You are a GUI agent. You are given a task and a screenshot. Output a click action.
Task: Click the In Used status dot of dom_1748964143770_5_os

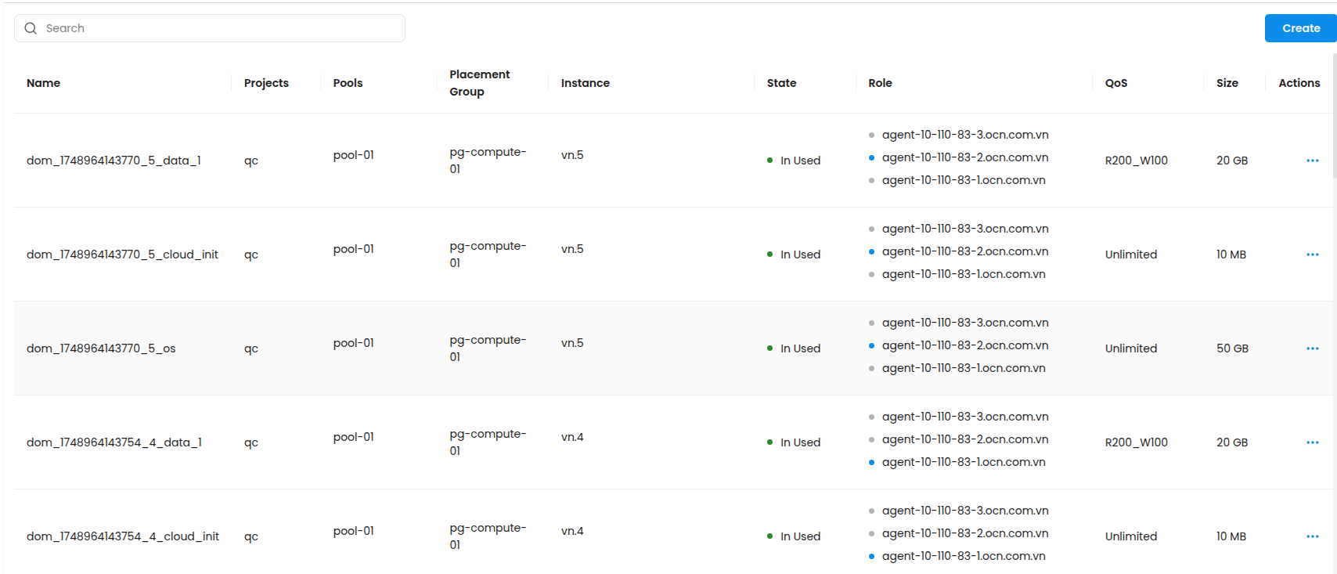tap(770, 348)
